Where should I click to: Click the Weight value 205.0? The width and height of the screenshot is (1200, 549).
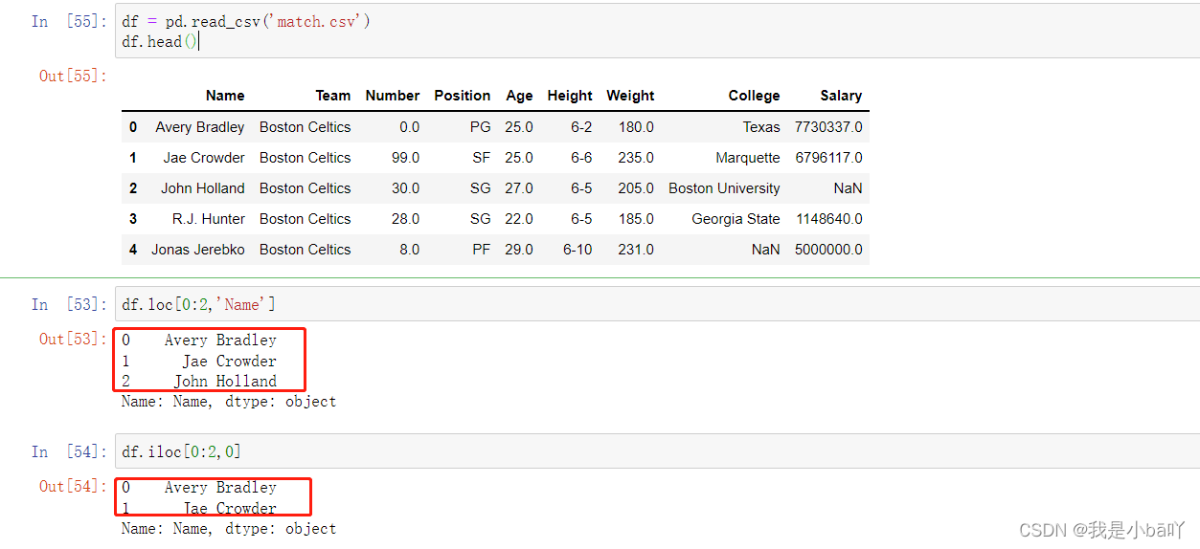click(636, 188)
